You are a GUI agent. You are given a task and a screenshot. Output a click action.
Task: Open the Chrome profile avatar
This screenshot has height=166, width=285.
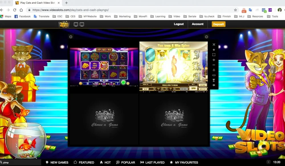coord(280,10)
